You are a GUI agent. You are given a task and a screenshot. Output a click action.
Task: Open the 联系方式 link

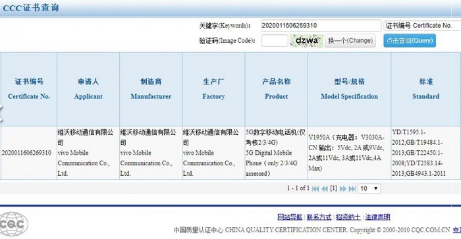[319, 217]
